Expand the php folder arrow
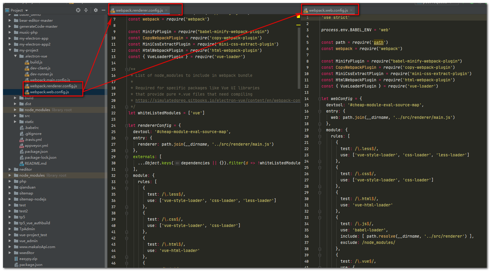The width and height of the screenshot is (490, 271). click(10, 181)
